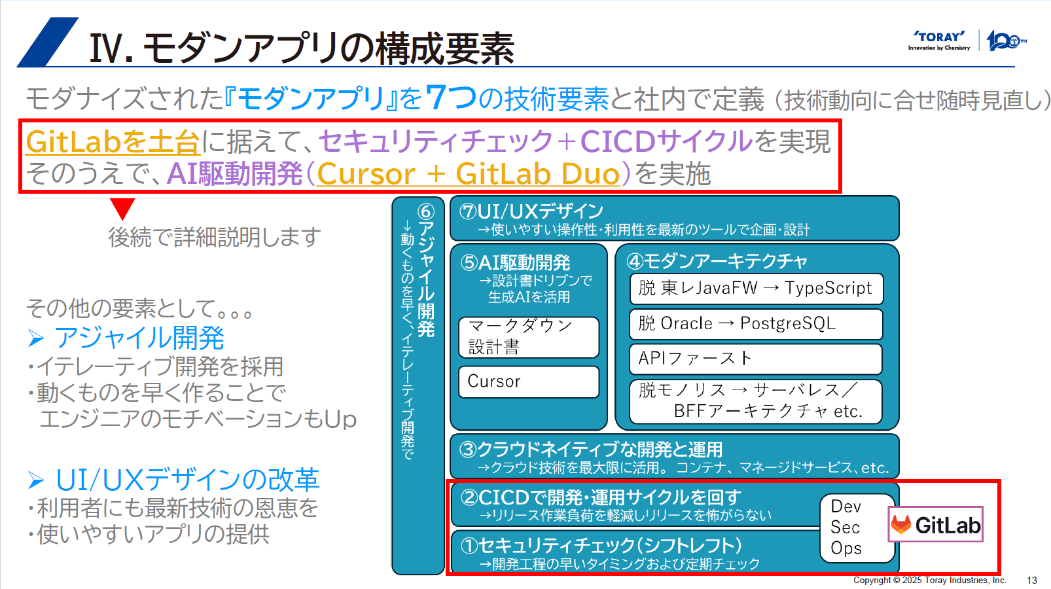The image size is (1051, 589).
Task: Click the TORAY company logo
Action: point(939,40)
